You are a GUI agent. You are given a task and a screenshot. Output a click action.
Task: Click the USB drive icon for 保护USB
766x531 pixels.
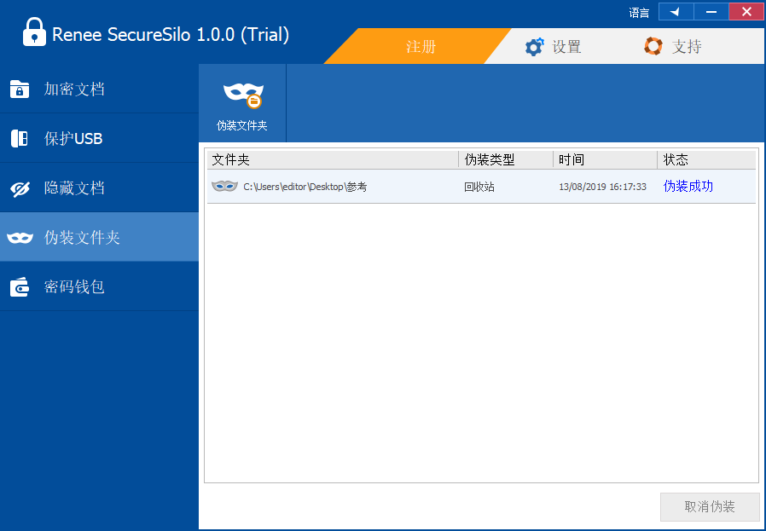pos(20,139)
